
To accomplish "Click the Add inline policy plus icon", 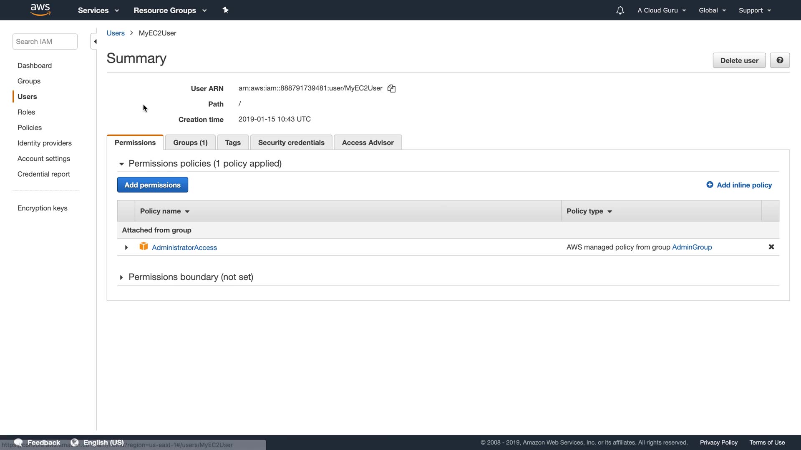I will click(x=710, y=185).
